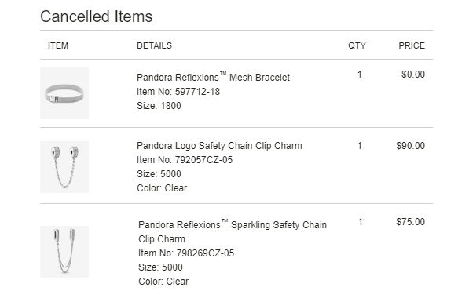Select the PRICE column header
The height and width of the screenshot is (291, 469).
(x=412, y=45)
